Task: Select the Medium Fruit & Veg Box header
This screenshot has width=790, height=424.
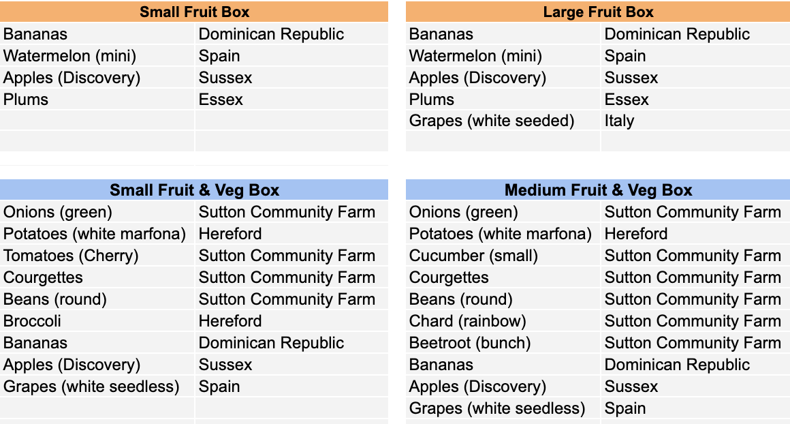Action: pos(598,190)
